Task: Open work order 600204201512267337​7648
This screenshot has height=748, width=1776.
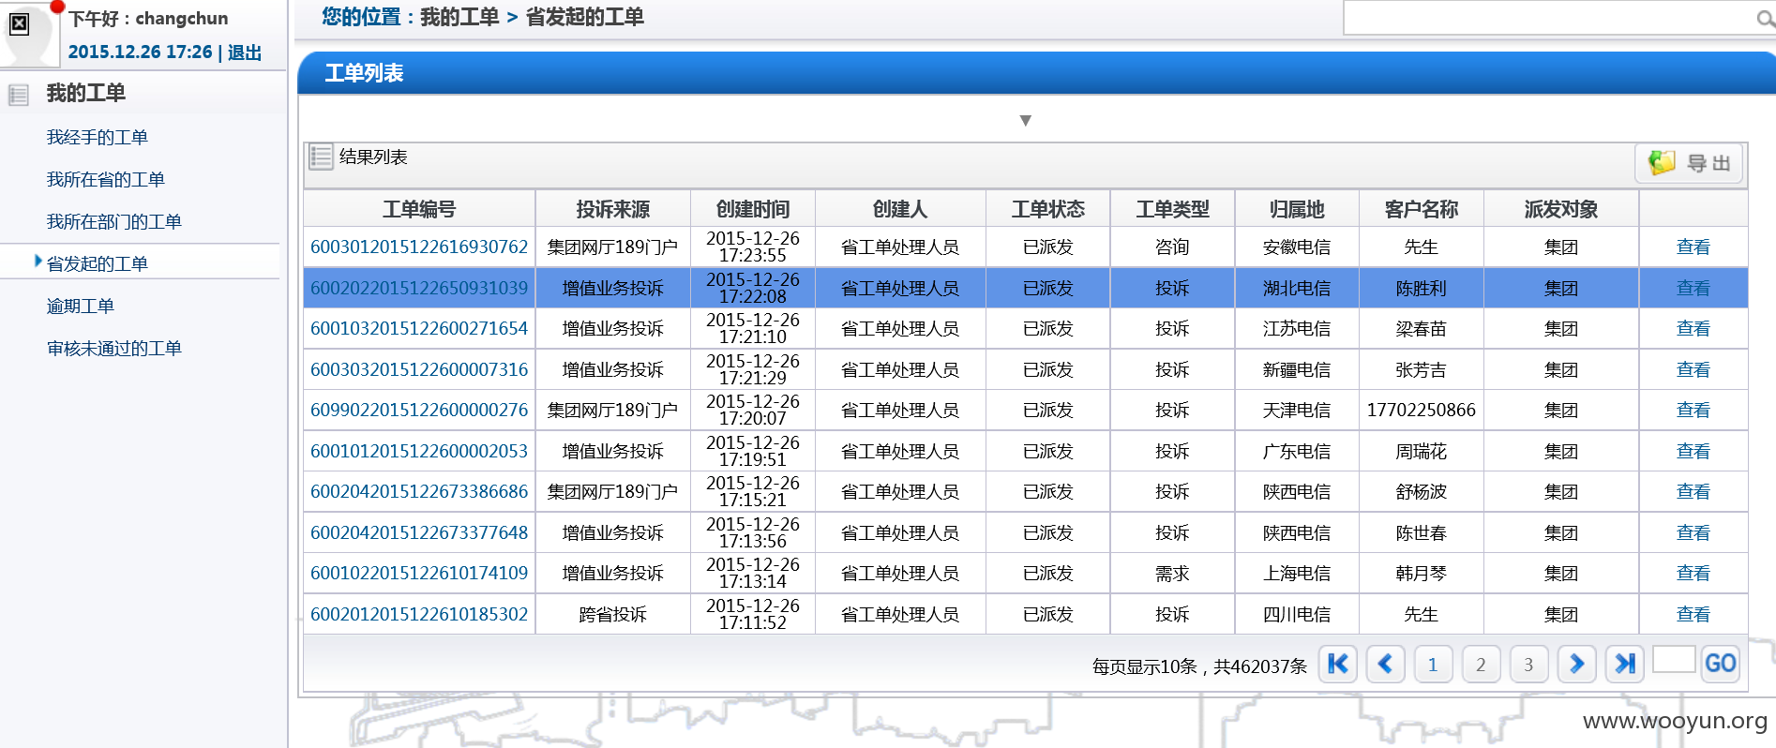Action: (419, 532)
